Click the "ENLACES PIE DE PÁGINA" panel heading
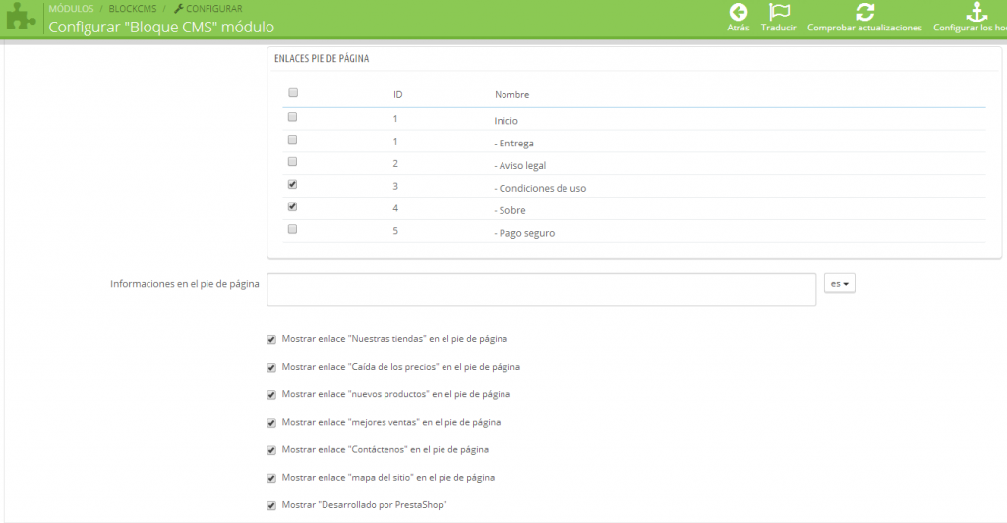The width and height of the screenshot is (1007, 523). coord(322,58)
